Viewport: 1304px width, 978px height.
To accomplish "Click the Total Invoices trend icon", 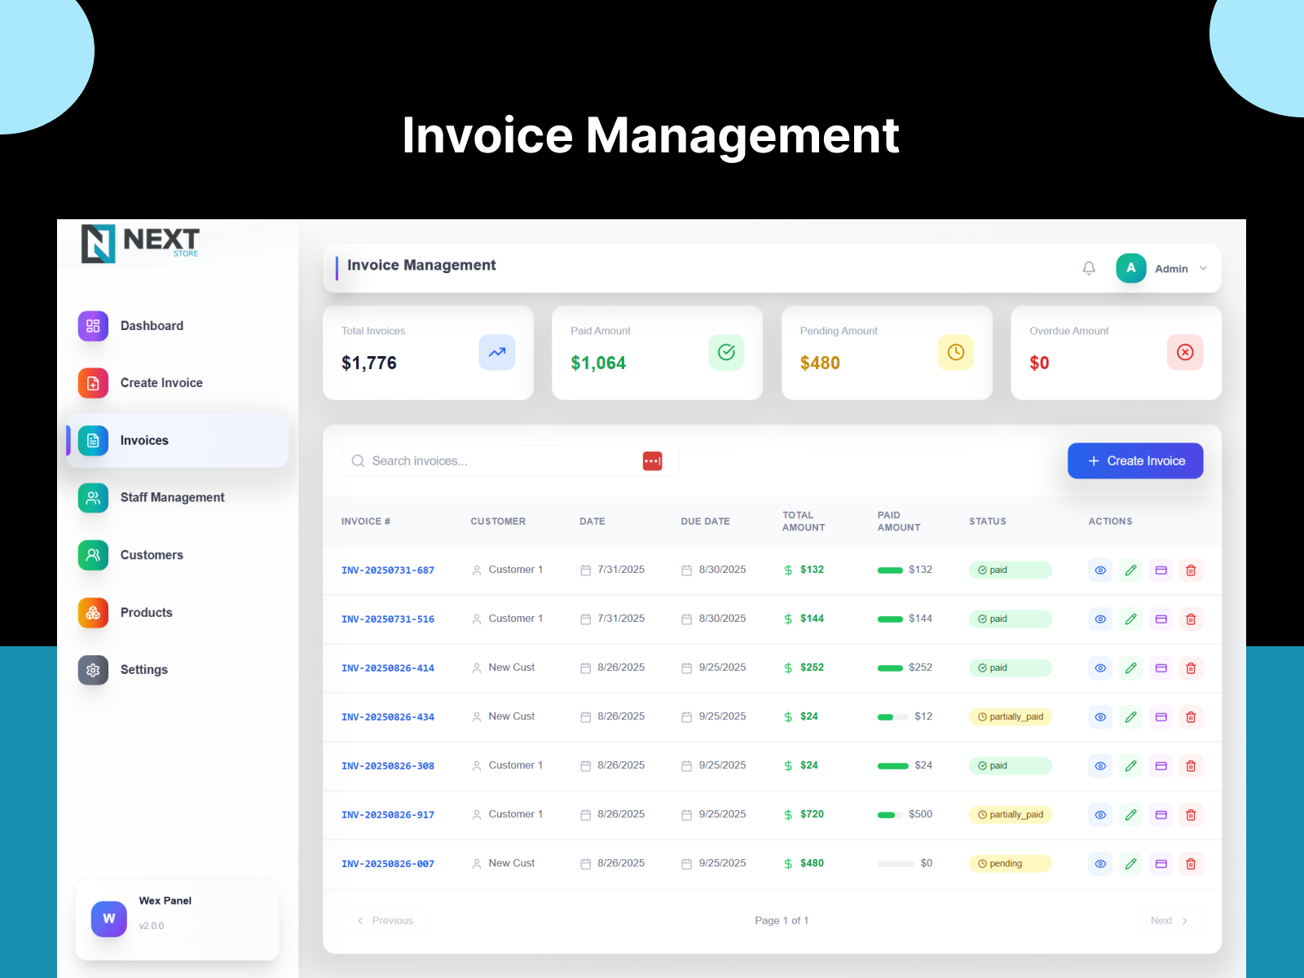I will (x=497, y=352).
